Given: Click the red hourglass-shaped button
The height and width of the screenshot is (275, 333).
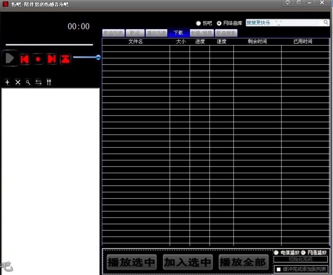Looking at the screenshot, I should (x=65, y=59).
